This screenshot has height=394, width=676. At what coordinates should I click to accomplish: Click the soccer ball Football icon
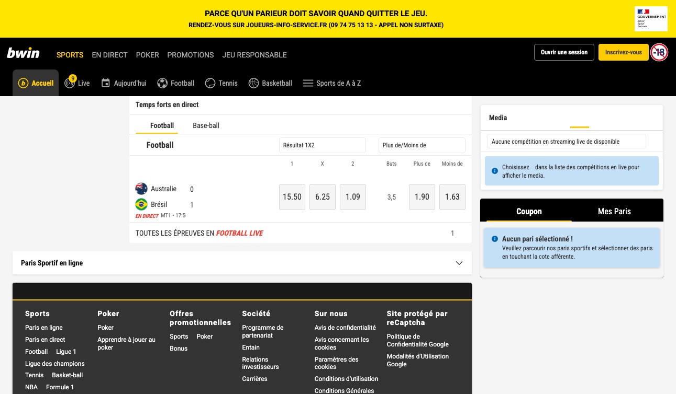click(162, 83)
